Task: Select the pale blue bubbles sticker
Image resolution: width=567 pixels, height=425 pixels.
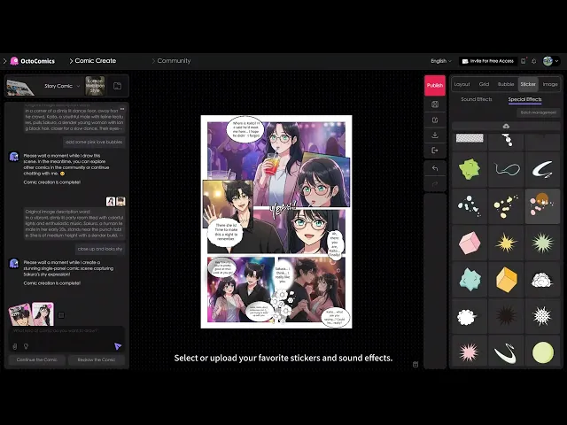Action: (x=470, y=206)
